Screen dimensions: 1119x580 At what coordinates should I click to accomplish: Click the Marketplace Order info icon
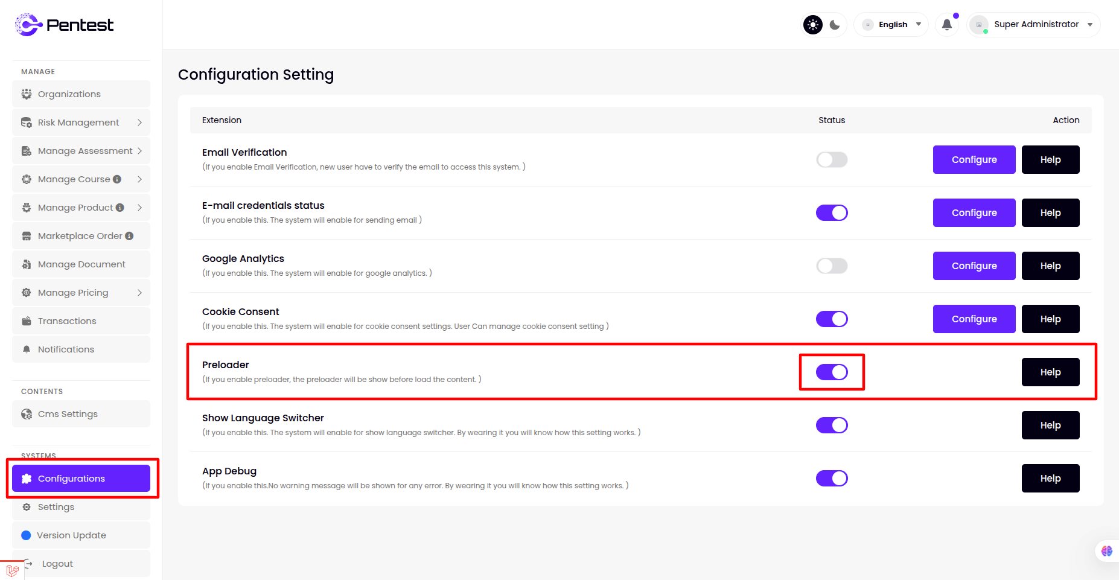(x=129, y=236)
